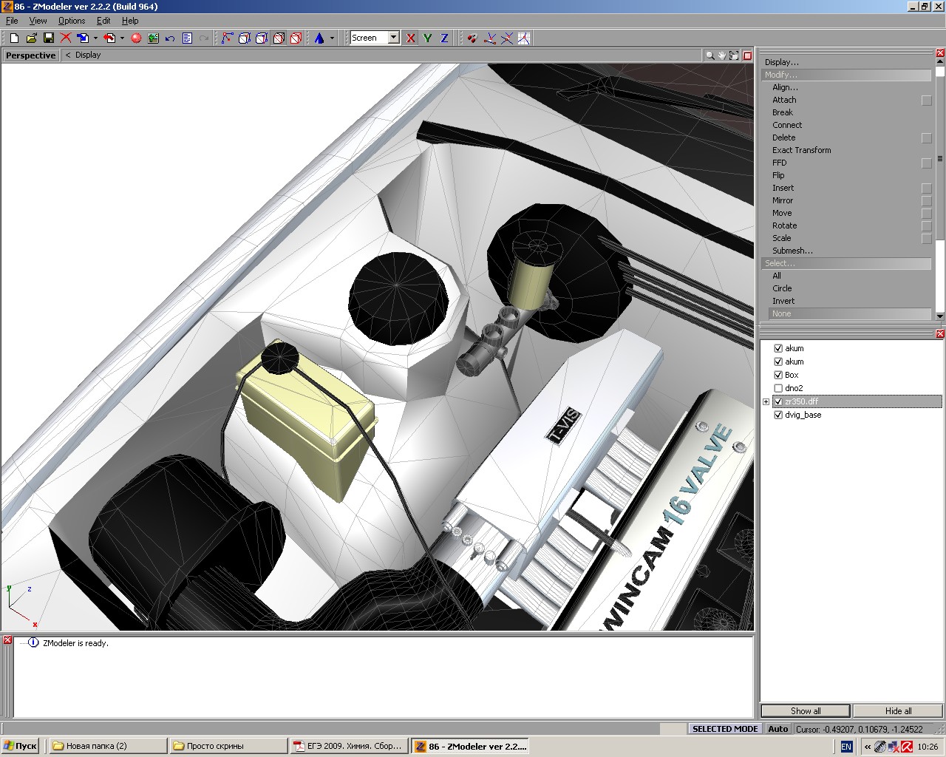
Task: Expand the zr350.dff tree node
Action: click(766, 401)
